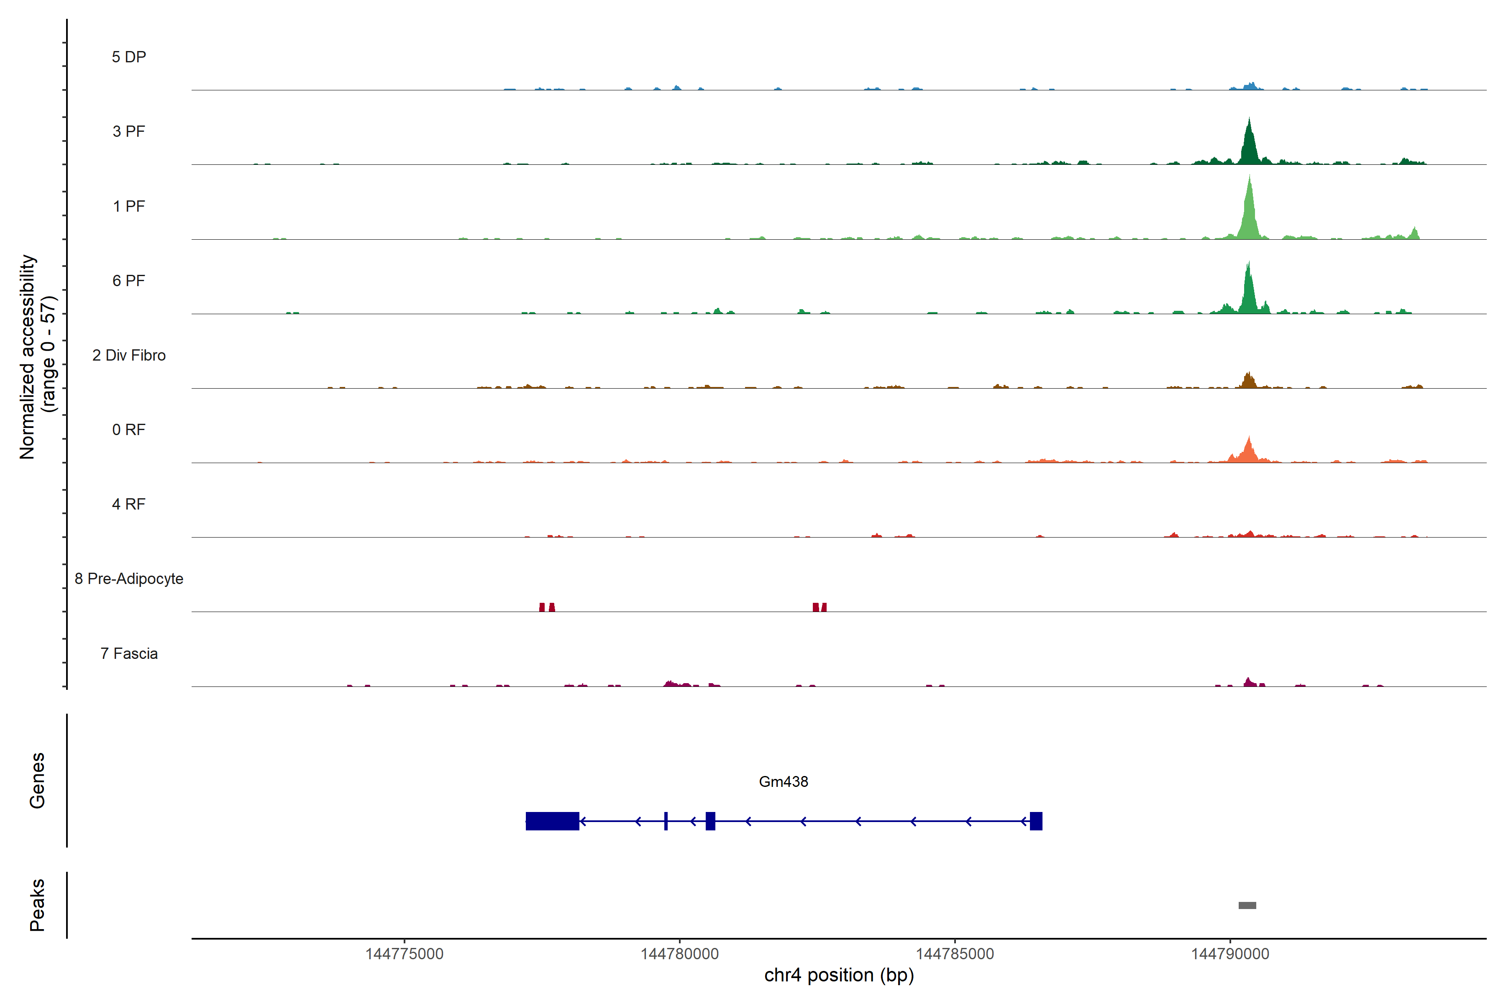Image resolution: width=1506 pixels, height=1004 pixels.
Task: Click the 144790000 axis tick label
Action: click(1229, 953)
